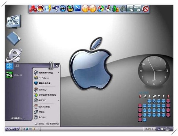This screenshot has height=136, width=178.
Task: Open the Kuro icon beside the red prohibition sign
Action: [137, 9]
